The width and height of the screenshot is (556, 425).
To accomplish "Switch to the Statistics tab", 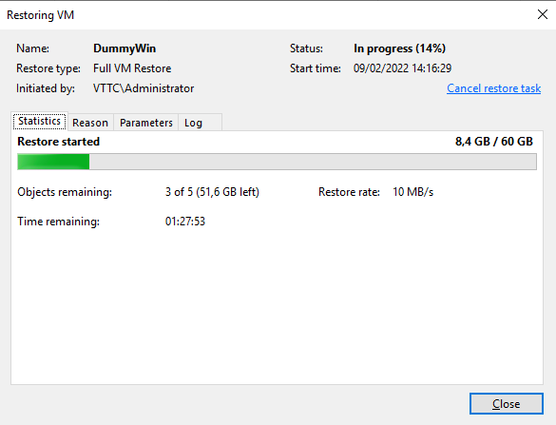I will (39, 122).
